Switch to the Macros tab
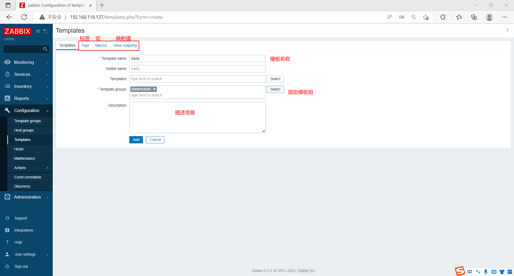514x276 pixels. 101,45
